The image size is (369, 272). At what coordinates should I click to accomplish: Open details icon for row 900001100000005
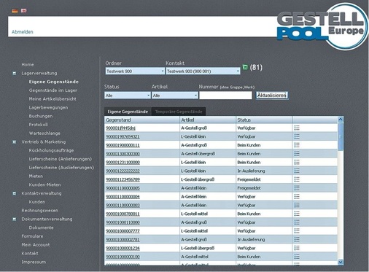[x=297, y=188]
